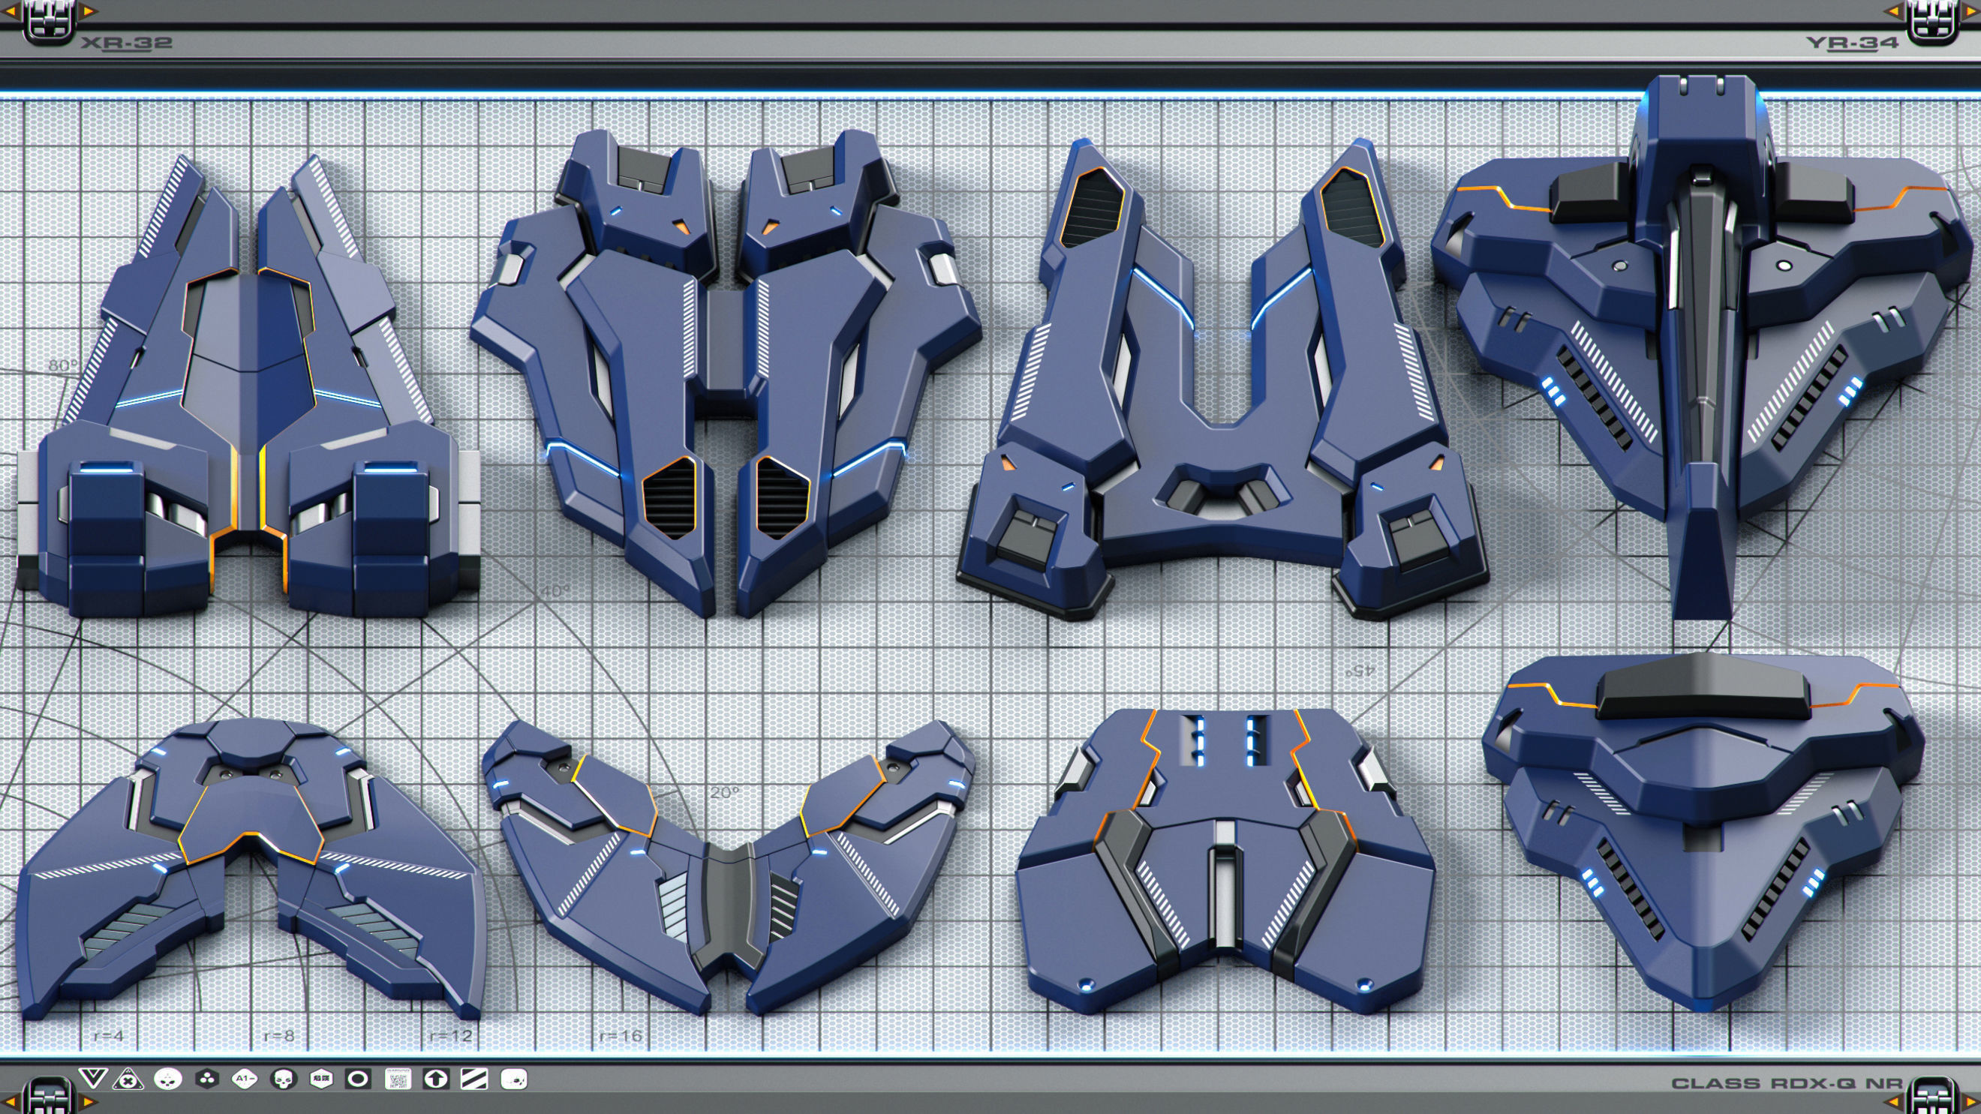Click the up arrow square icon
The width and height of the screenshot is (1981, 1114).
click(435, 1080)
